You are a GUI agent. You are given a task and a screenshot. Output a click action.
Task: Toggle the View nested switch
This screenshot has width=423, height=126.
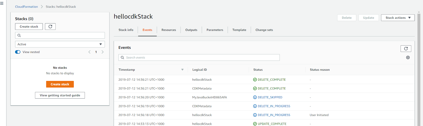pyautogui.click(x=18, y=52)
